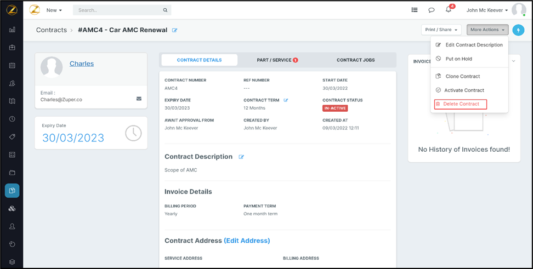Open the clock timesheet sidebar icon

[x=12, y=119]
